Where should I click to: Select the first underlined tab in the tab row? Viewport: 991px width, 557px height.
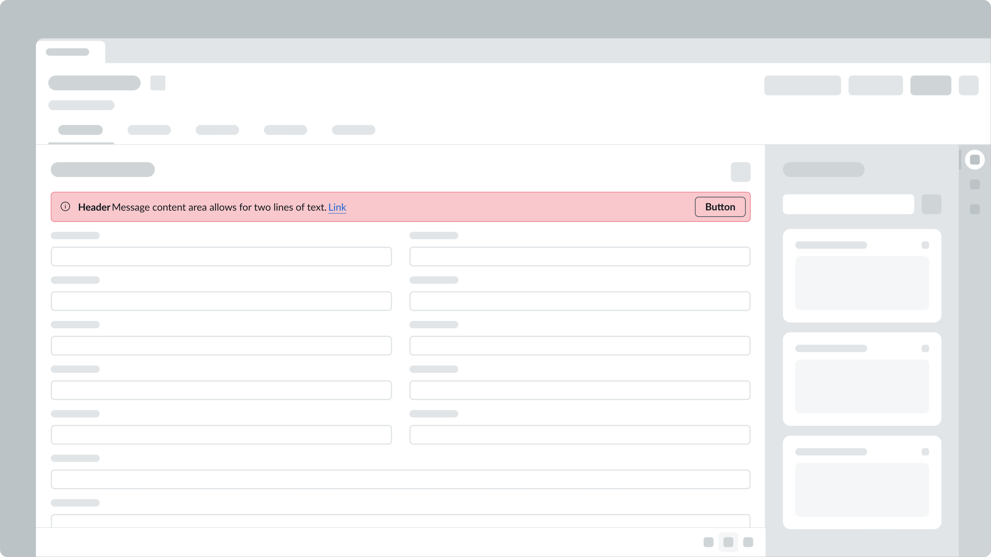click(80, 130)
